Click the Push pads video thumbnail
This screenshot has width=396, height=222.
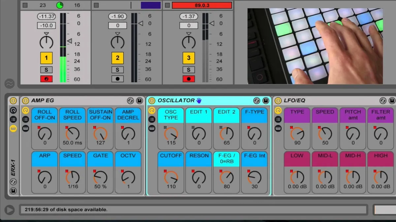click(x=315, y=46)
